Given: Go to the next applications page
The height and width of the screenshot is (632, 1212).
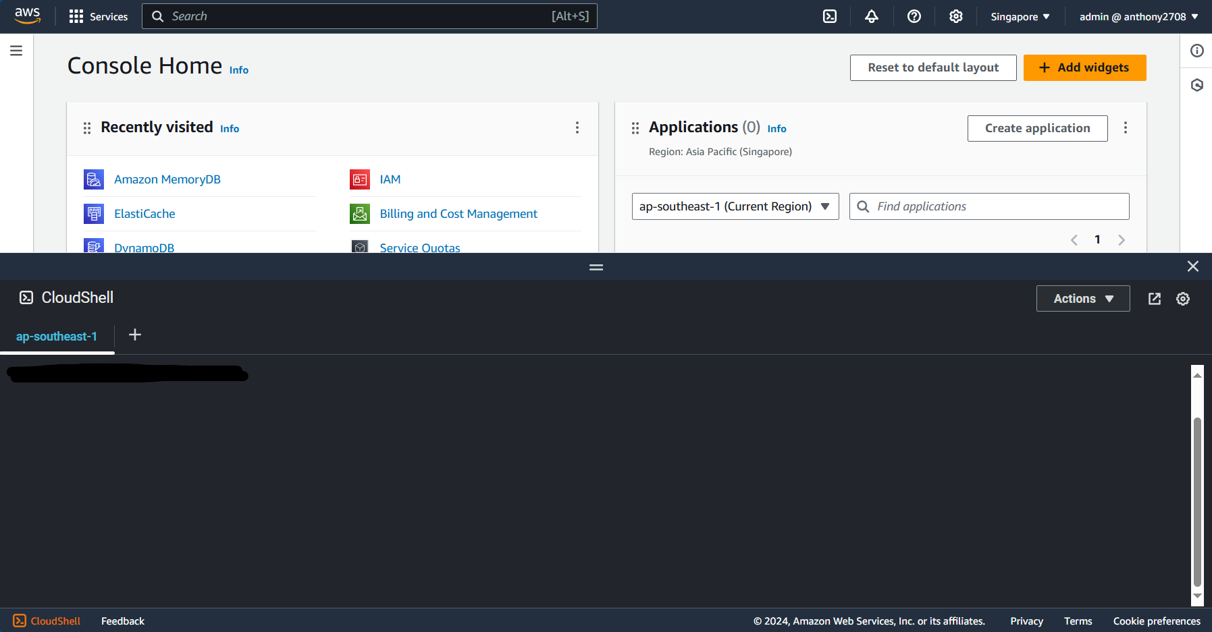Looking at the screenshot, I should [1122, 240].
